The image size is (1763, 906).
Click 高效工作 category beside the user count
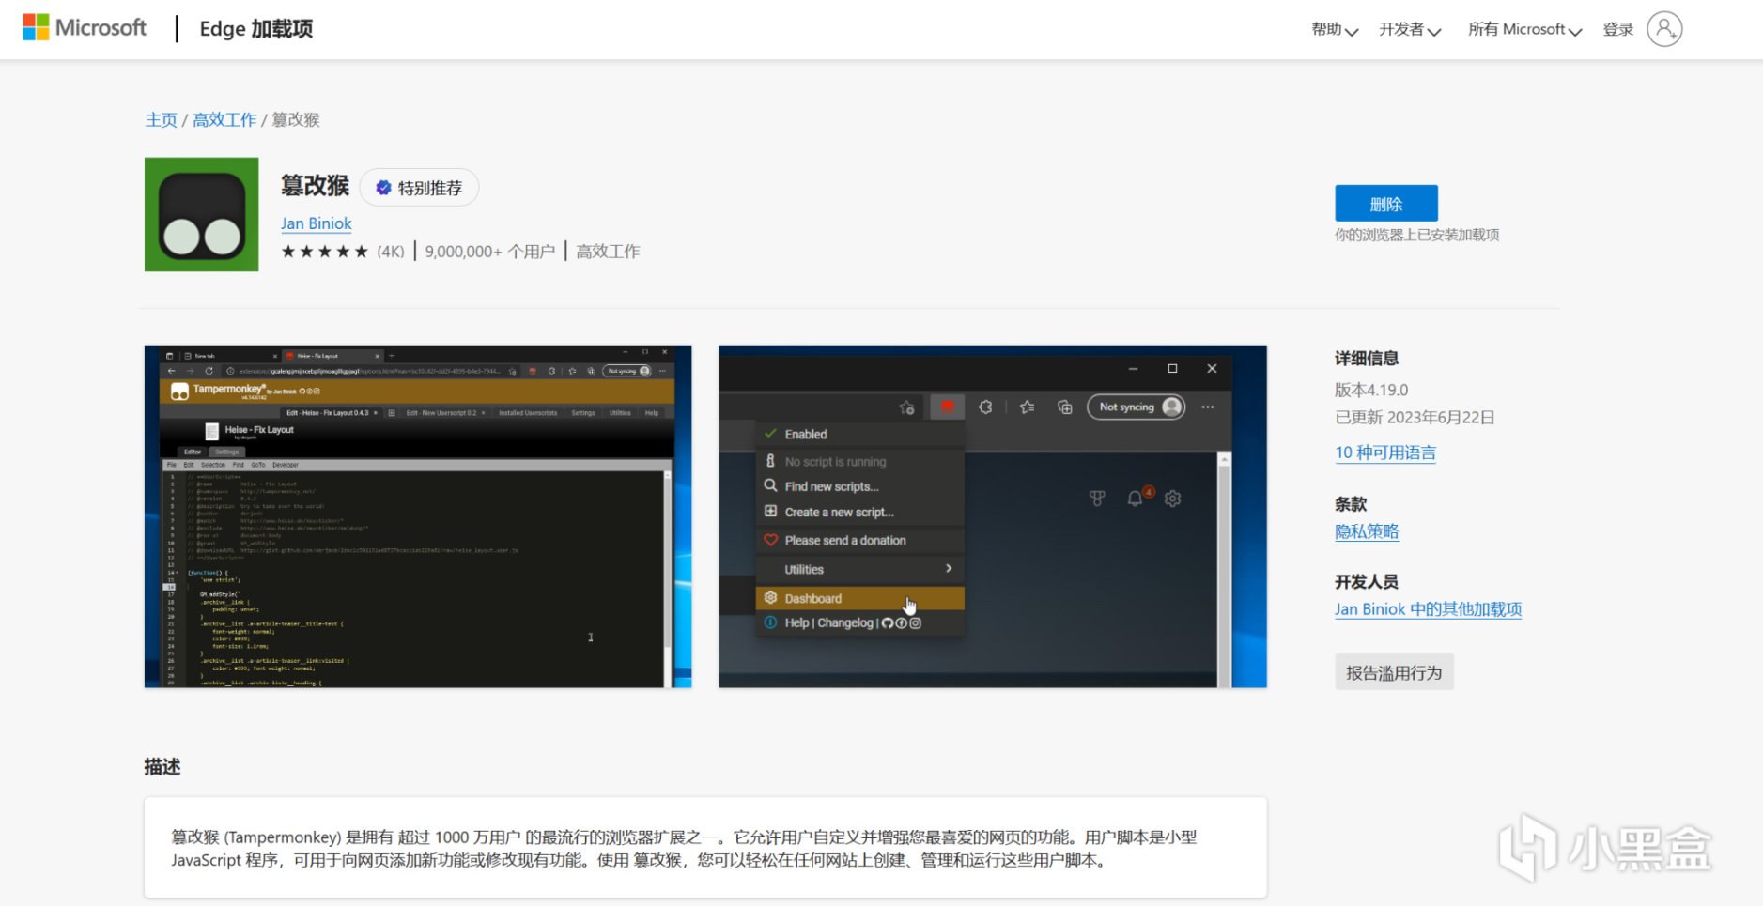point(608,252)
